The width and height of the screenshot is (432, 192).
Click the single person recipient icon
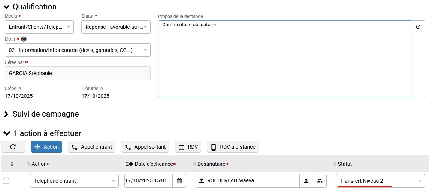click(306, 181)
